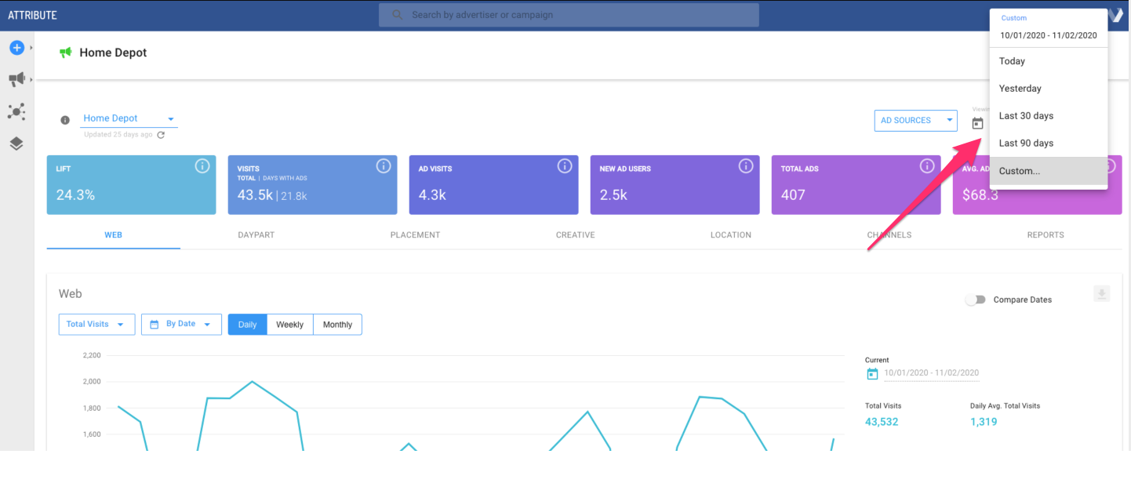
Task: Open the Total Visits metric dropdown
Action: (96, 324)
